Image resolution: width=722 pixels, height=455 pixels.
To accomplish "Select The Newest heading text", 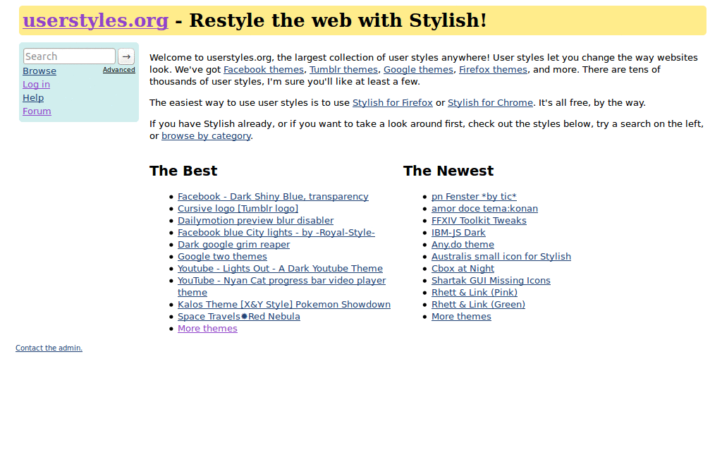I will tap(448, 171).
